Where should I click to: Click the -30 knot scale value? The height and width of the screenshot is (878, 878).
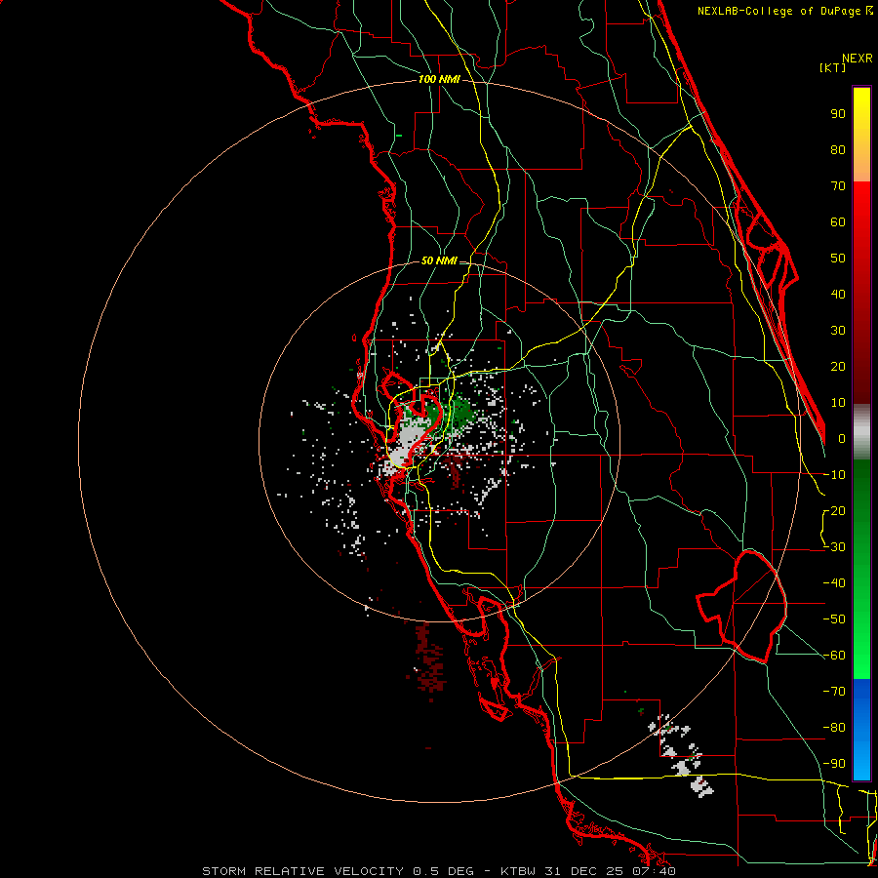point(834,547)
